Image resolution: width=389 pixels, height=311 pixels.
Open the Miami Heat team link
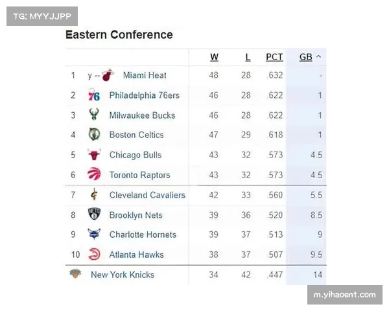click(x=145, y=76)
